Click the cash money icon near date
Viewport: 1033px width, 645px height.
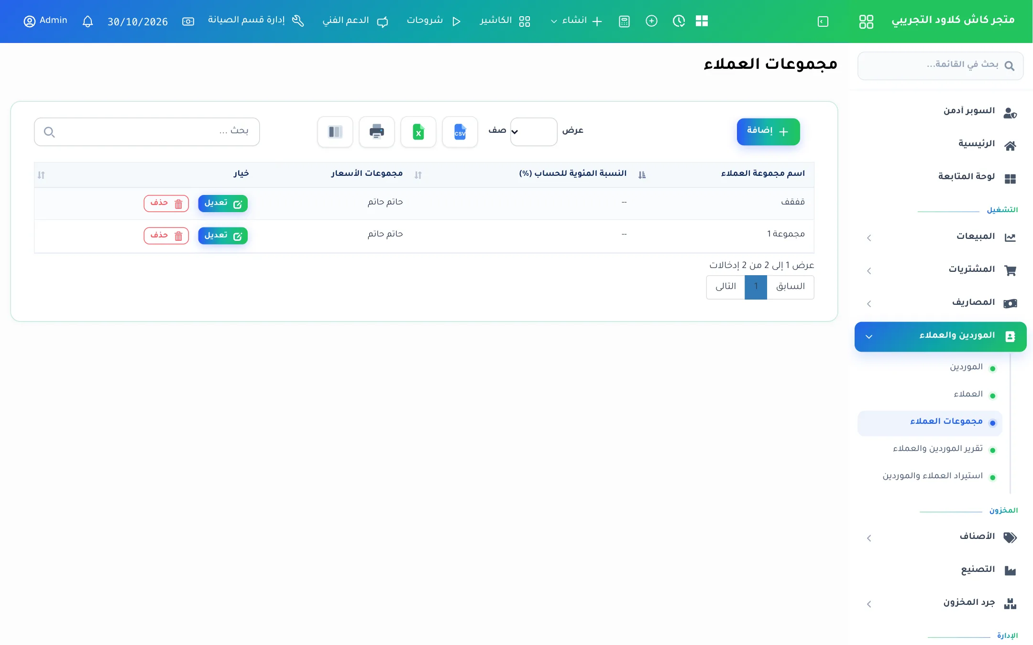click(188, 21)
